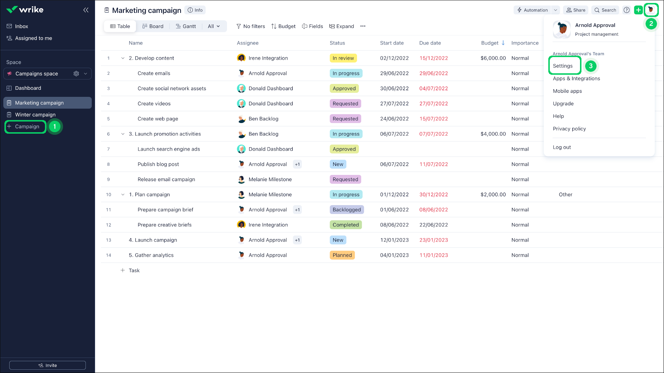Collapse 3. Launch promotion activities row
This screenshot has height=373, width=664.
[x=123, y=134]
